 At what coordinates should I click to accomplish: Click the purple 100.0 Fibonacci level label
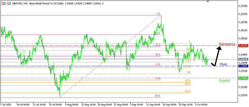click(157, 96)
